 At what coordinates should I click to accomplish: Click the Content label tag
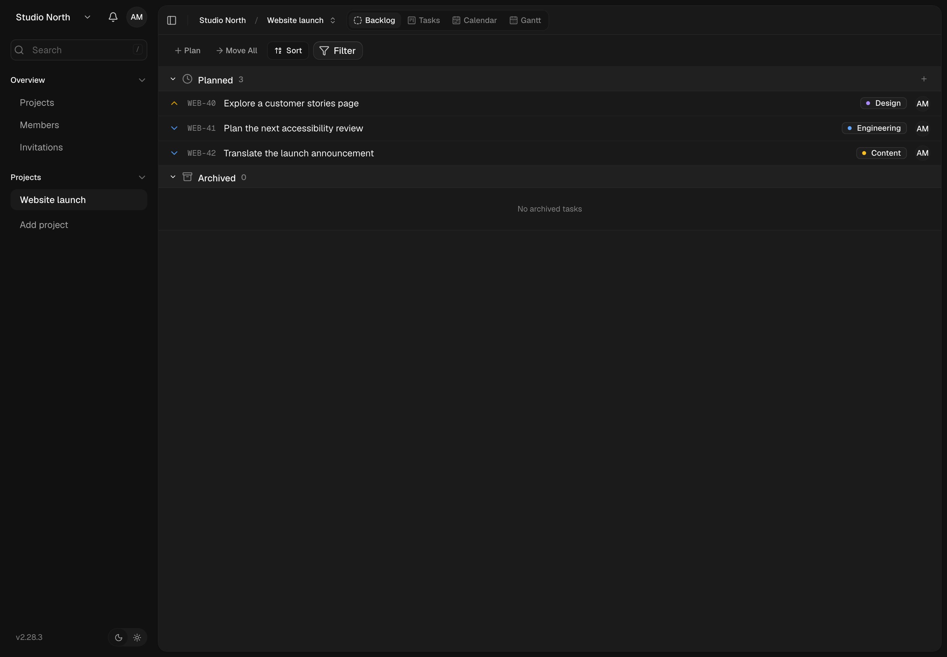coord(881,153)
